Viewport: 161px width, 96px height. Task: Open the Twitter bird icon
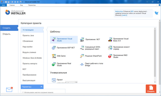coord(156,13)
